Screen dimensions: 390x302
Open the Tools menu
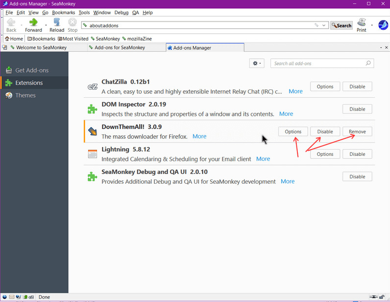(84, 12)
